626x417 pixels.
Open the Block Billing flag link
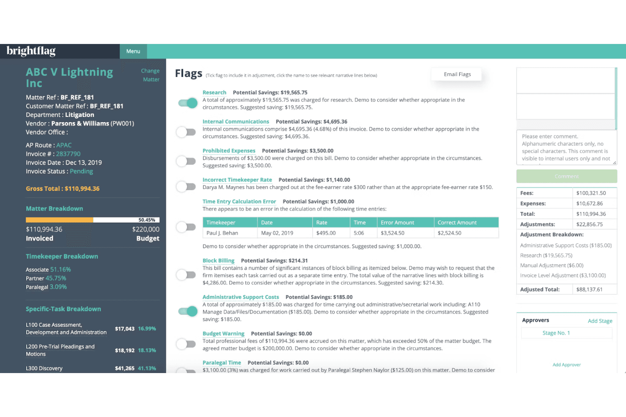[x=218, y=261]
